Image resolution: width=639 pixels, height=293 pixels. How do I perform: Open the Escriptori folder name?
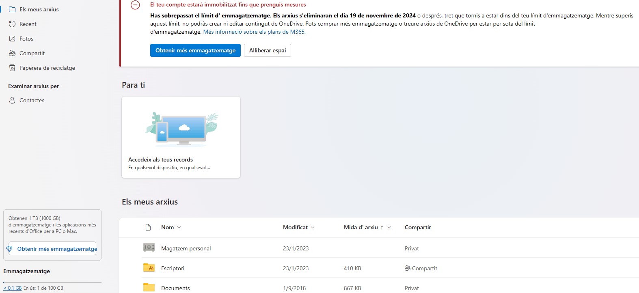(x=173, y=268)
